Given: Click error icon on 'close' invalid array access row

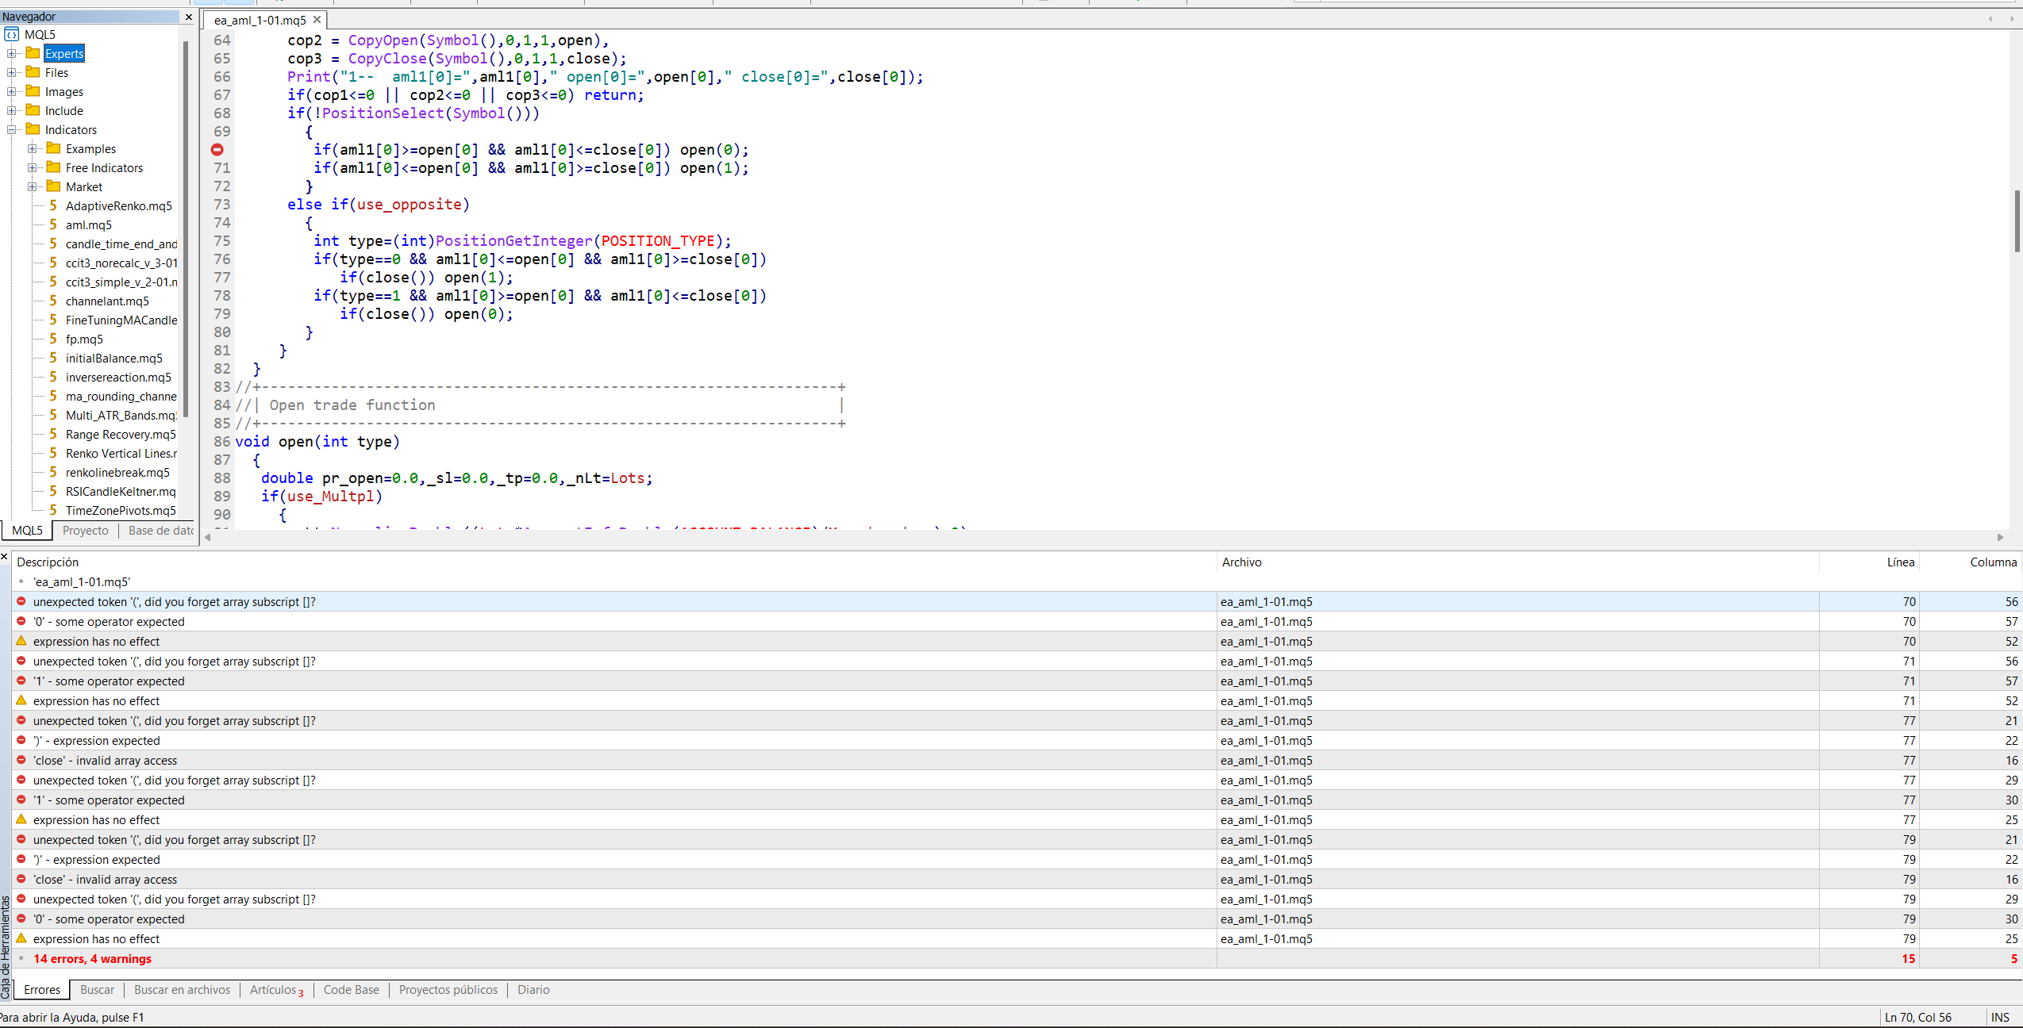Looking at the screenshot, I should [x=21, y=760].
